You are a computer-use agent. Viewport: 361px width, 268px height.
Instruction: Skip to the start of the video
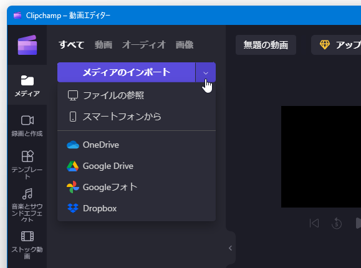pos(314,223)
